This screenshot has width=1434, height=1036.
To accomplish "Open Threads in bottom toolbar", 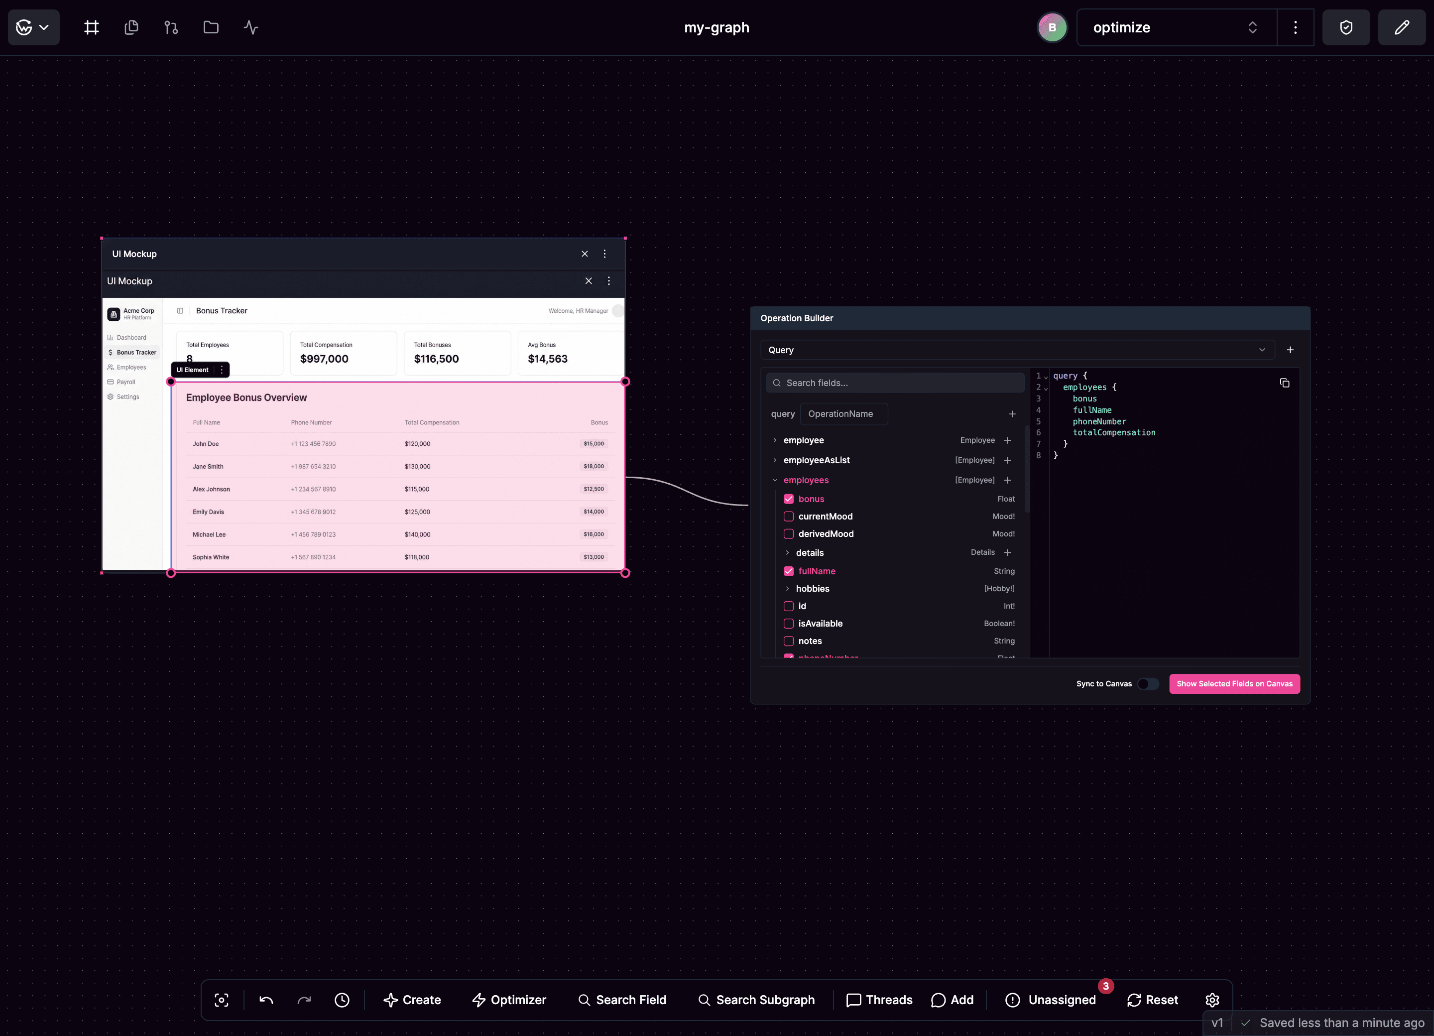I will tap(879, 999).
